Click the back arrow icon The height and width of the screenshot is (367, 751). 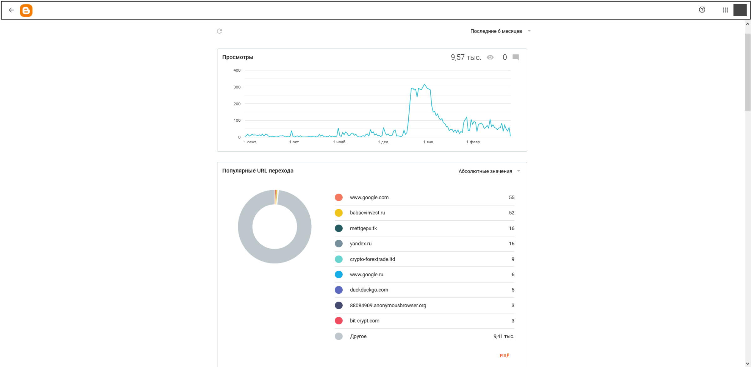tap(11, 10)
